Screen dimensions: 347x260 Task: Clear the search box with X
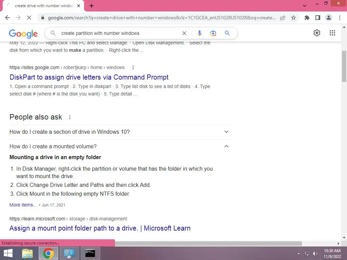184,33
